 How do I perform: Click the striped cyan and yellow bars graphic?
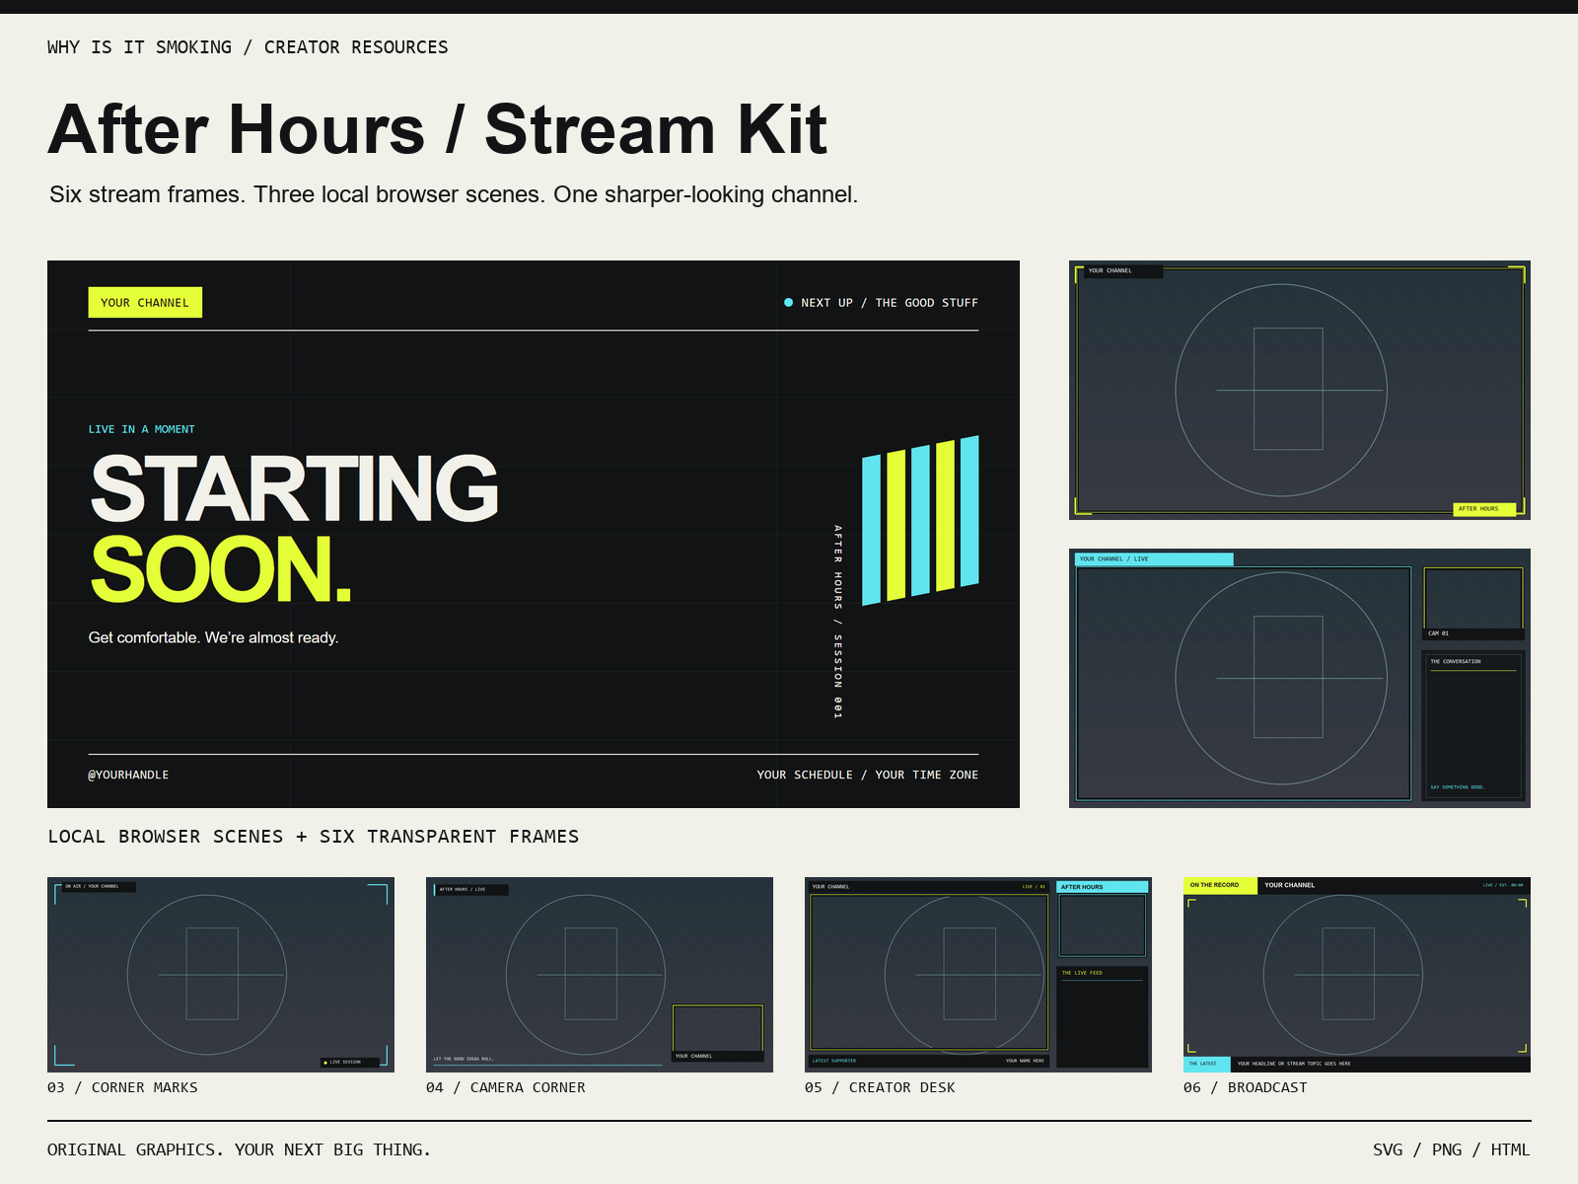(920, 520)
